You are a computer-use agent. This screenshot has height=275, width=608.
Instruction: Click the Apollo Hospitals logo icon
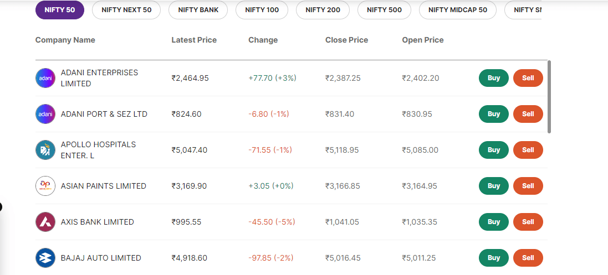click(x=45, y=150)
